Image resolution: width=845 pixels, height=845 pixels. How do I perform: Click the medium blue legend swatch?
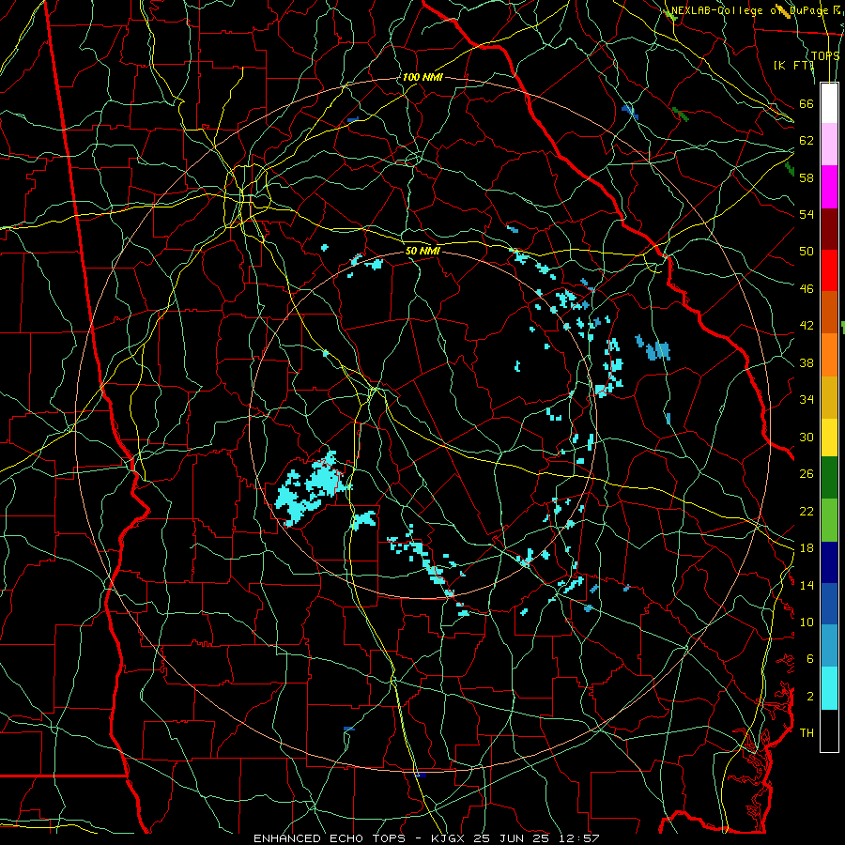coord(829,604)
